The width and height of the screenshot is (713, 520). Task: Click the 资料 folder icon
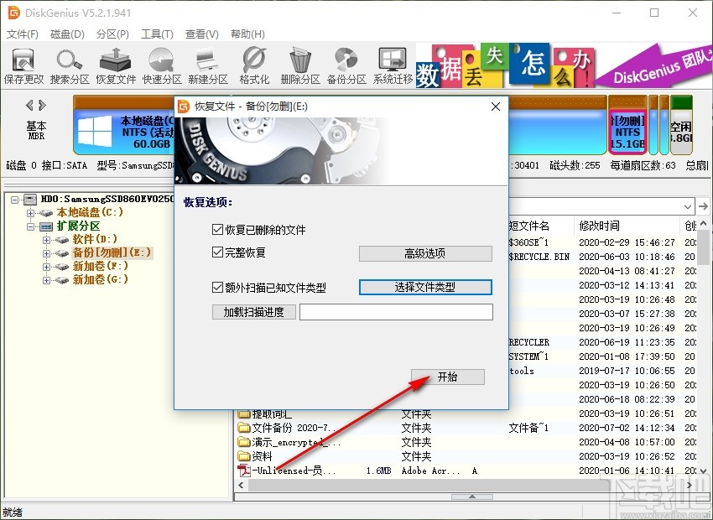[x=244, y=456]
